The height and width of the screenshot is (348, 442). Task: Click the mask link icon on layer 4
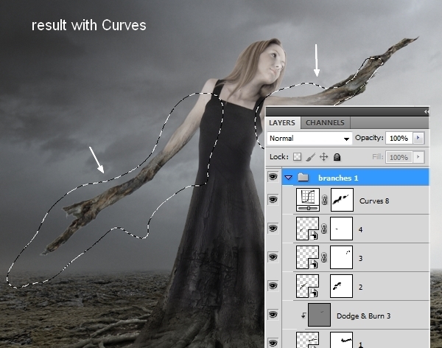[x=324, y=229]
